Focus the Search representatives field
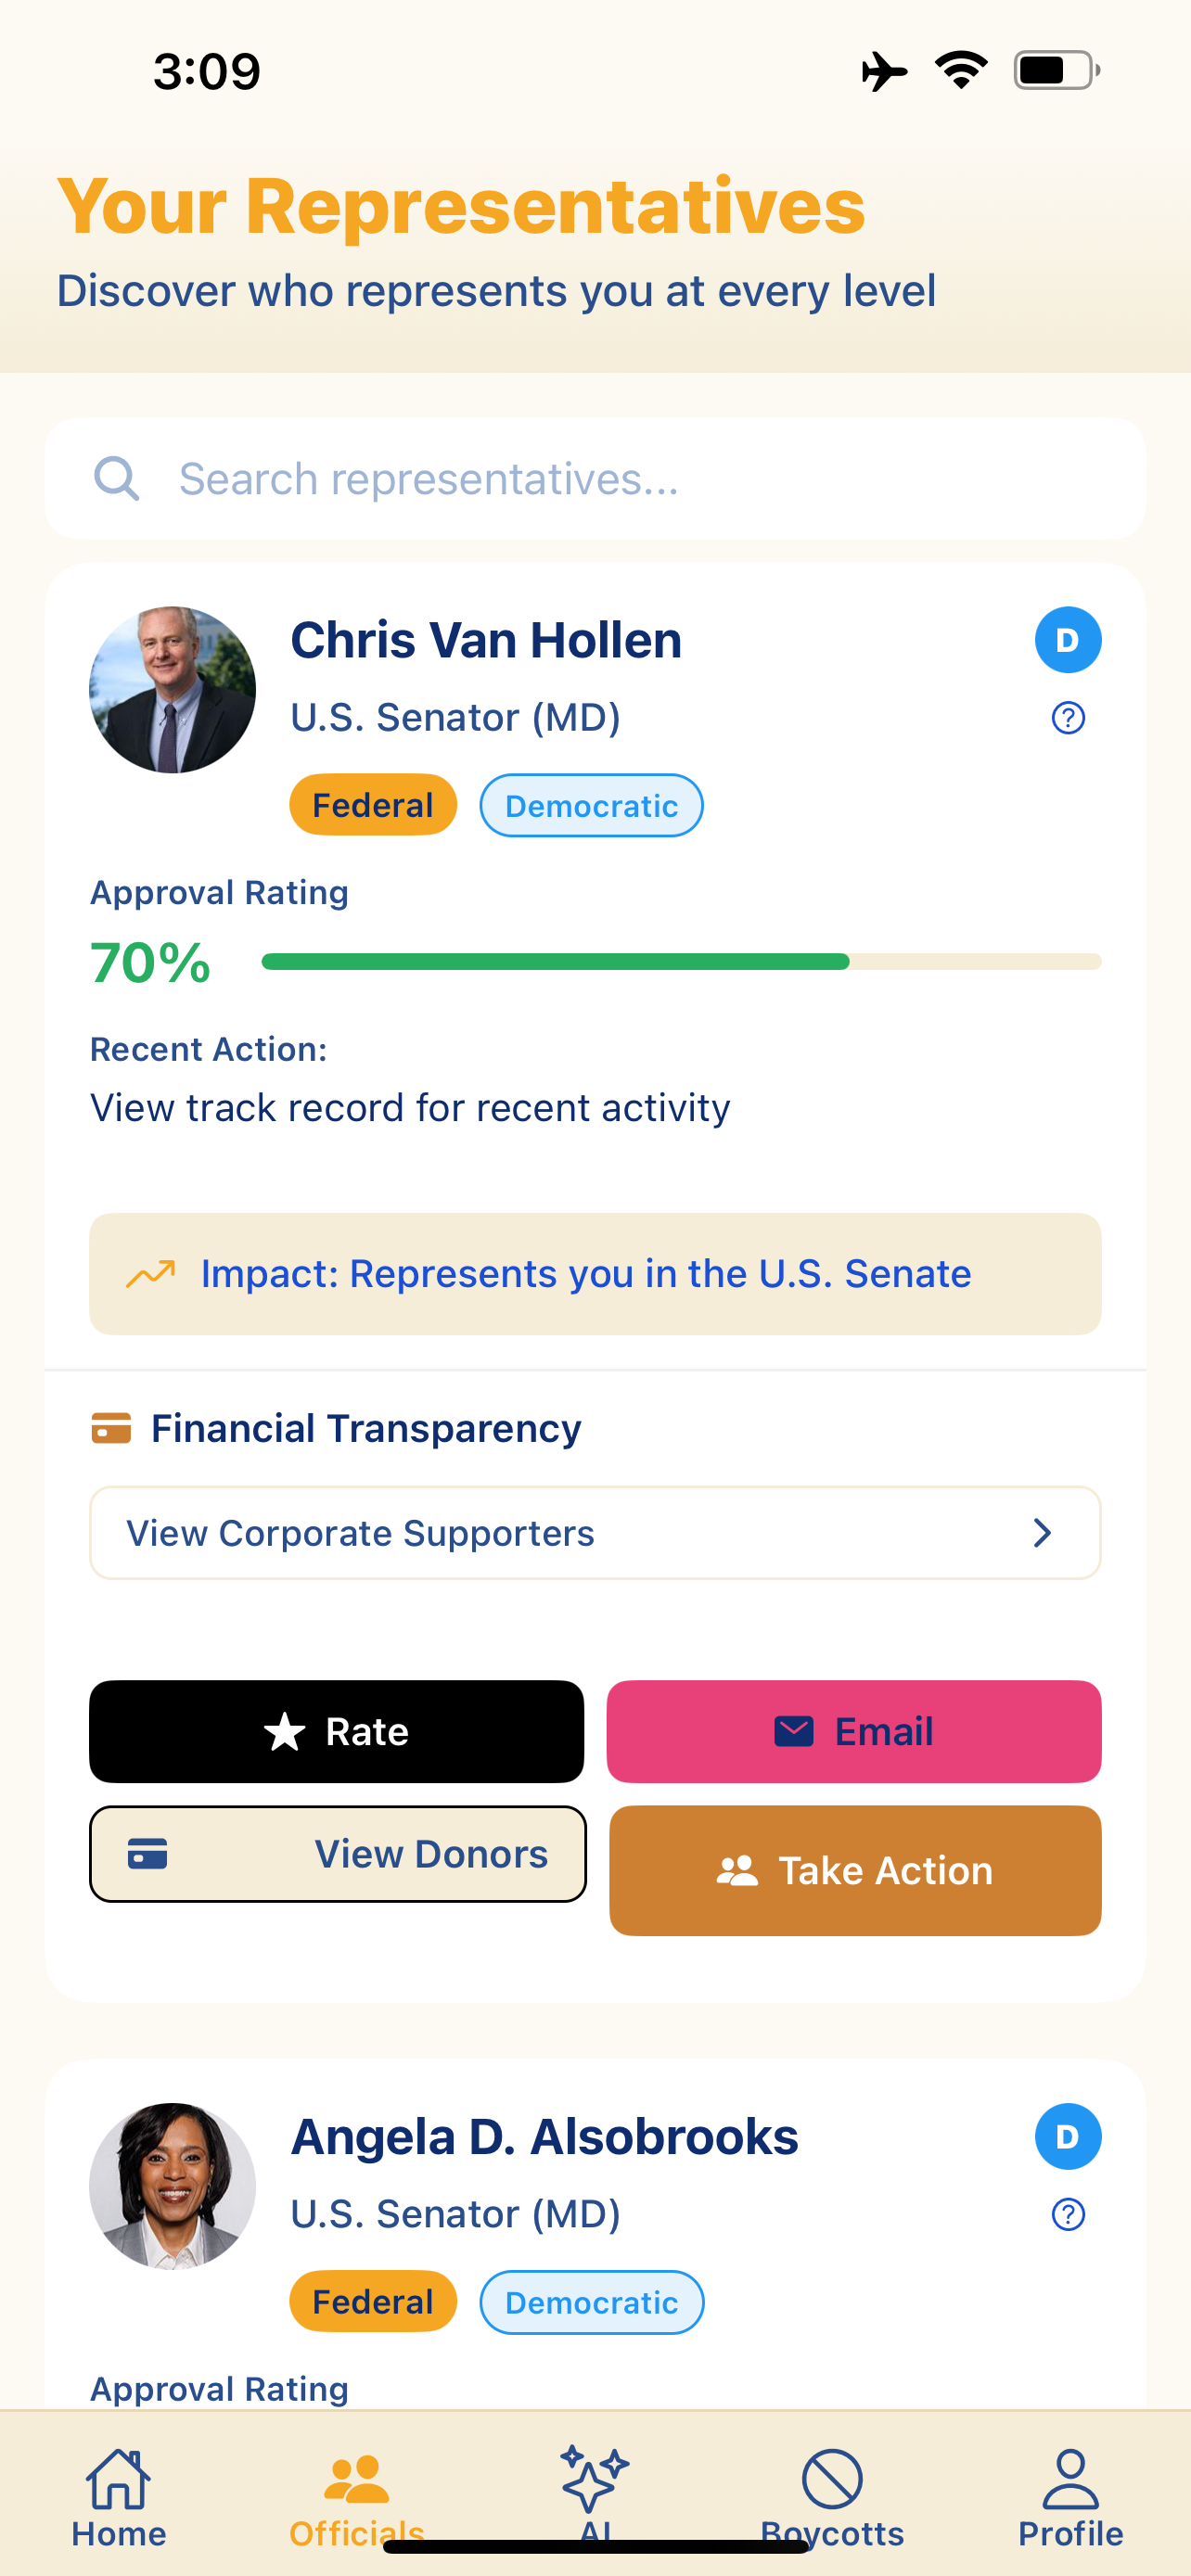This screenshot has width=1191, height=2576. [595, 479]
